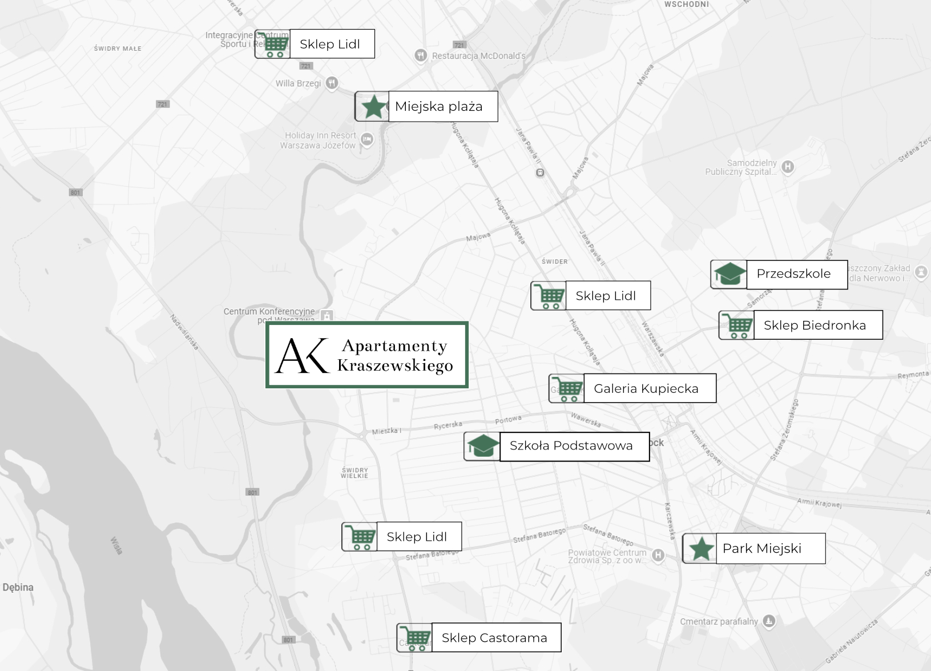Click the Willa Brzegi restaurant pin
Viewport: 931px width, 671px height.
tap(332, 83)
